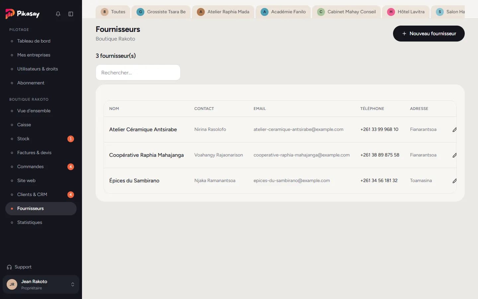The width and height of the screenshot is (478, 299).
Task: Create a new supplier with Nouveau fournisseur
Action: pyautogui.click(x=429, y=34)
